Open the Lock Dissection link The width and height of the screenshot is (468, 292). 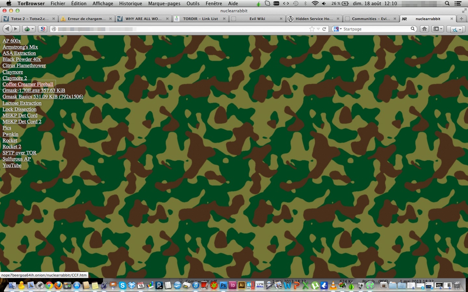coord(19,109)
